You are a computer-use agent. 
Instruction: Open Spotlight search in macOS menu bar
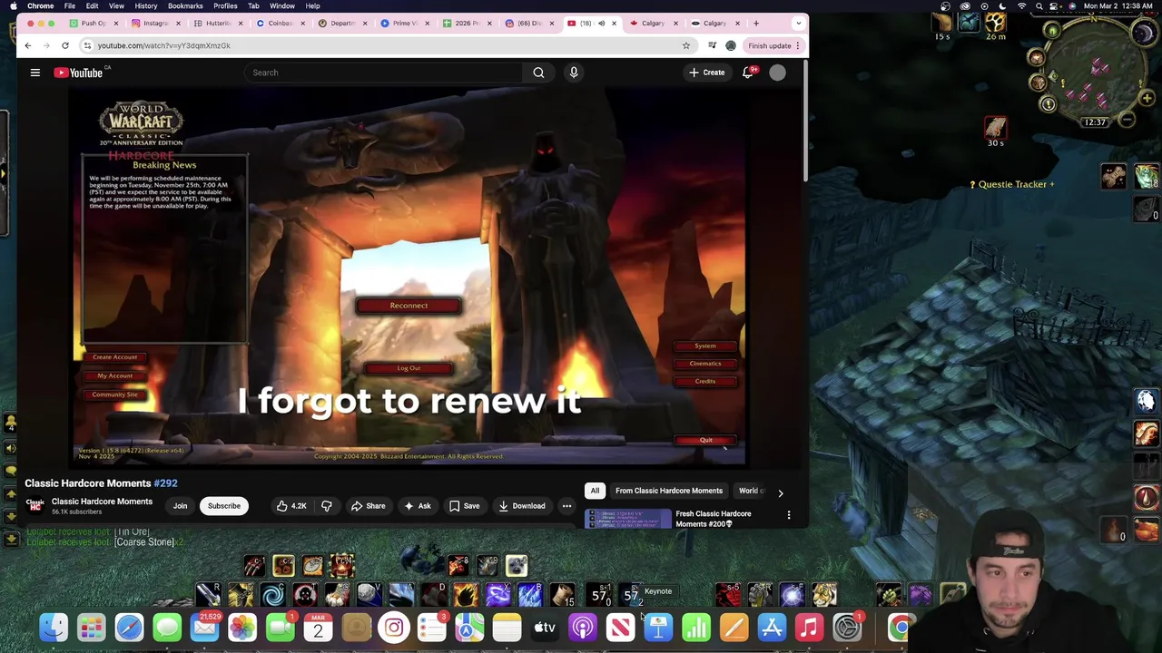click(1039, 6)
